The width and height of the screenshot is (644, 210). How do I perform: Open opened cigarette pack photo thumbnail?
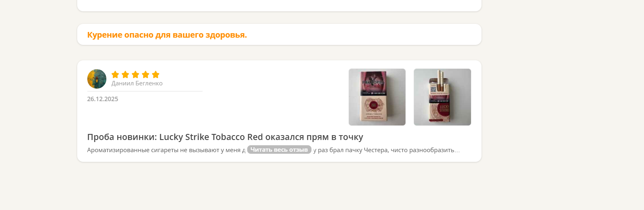click(442, 97)
